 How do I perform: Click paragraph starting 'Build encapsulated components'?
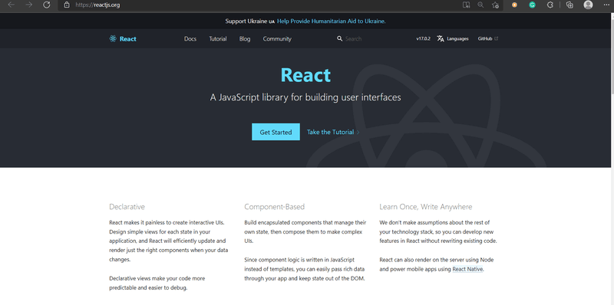[305, 231]
